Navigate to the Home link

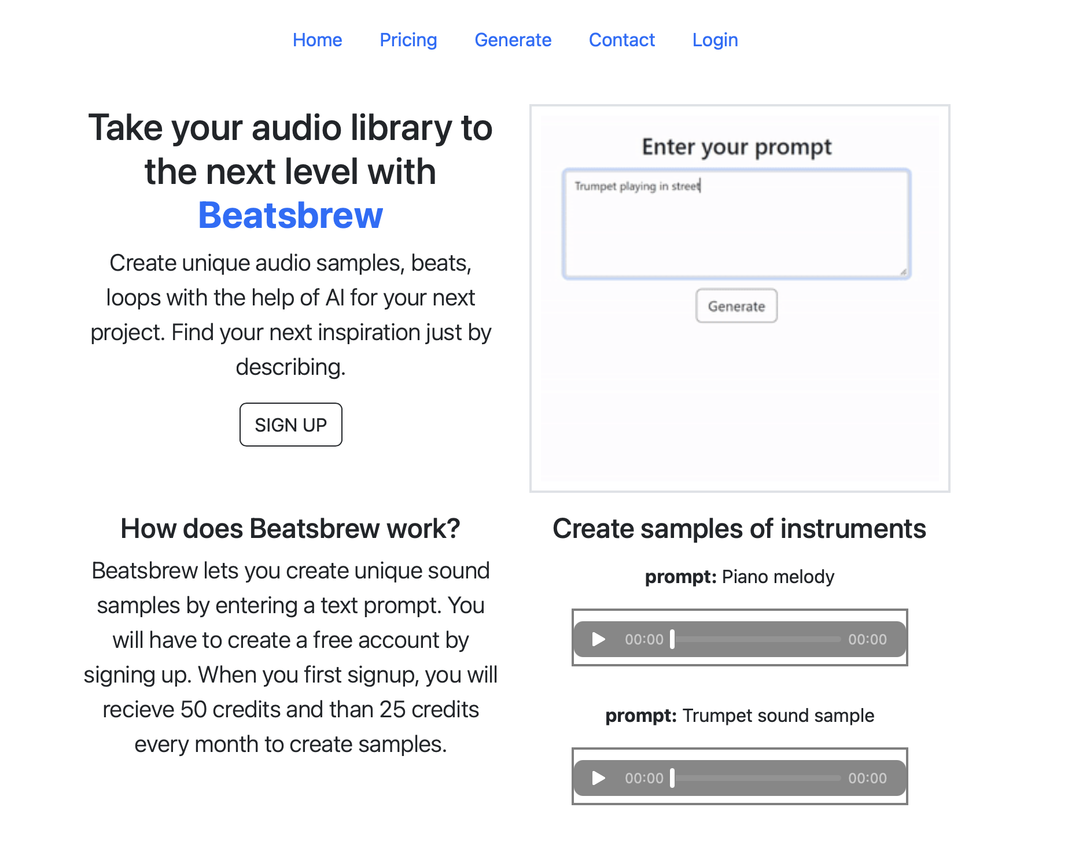tap(317, 40)
